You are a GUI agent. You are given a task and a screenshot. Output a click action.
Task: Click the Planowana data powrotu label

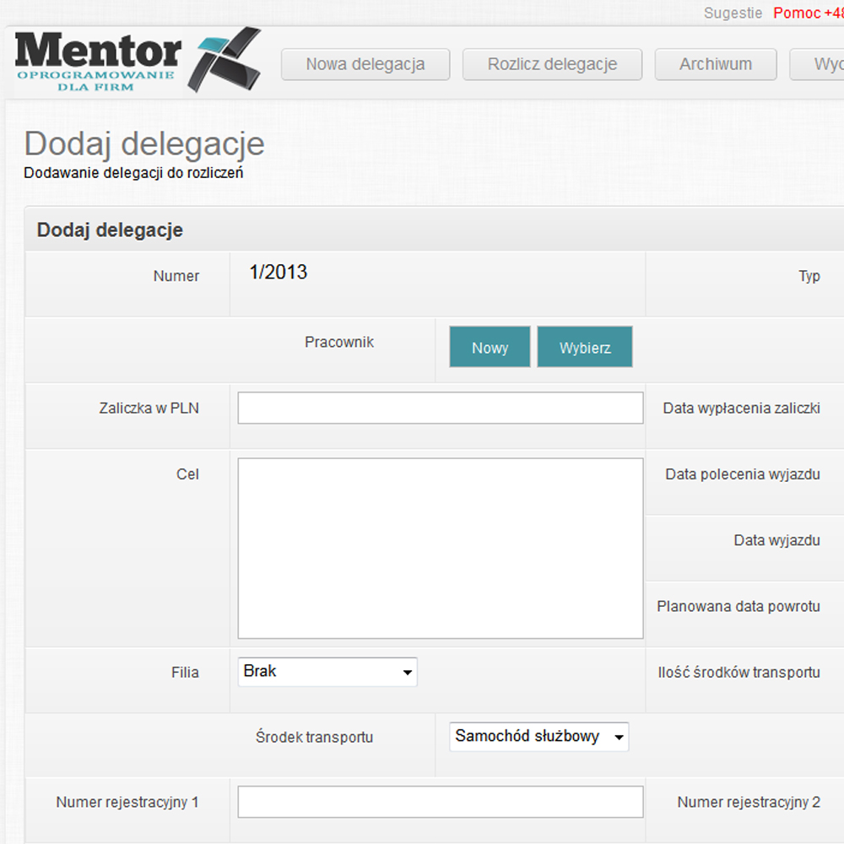coord(738,606)
